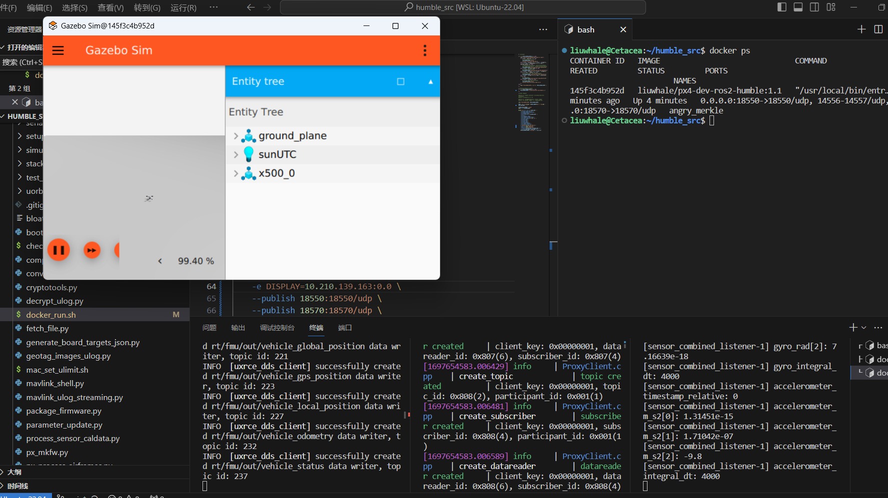Image resolution: width=888 pixels, height=498 pixels.
Task: Click the editor minimap
Action: 531,92
